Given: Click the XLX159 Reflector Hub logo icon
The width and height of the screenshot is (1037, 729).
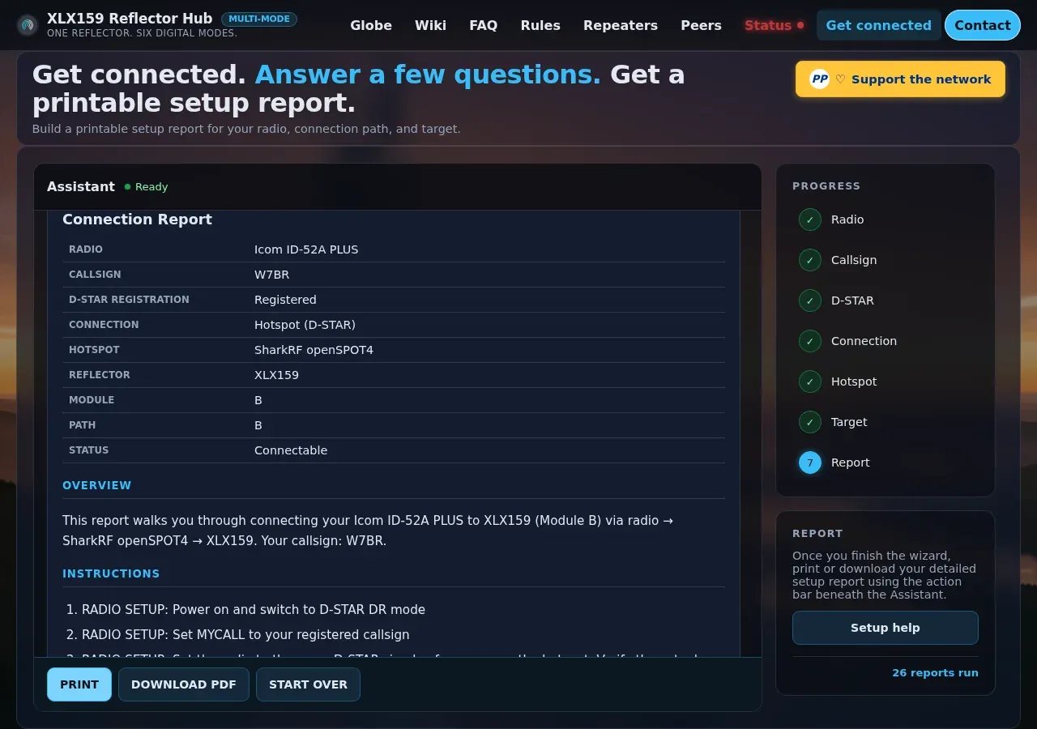Looking at the screenshot, I should pyautogui.click(x=28, y=25).
